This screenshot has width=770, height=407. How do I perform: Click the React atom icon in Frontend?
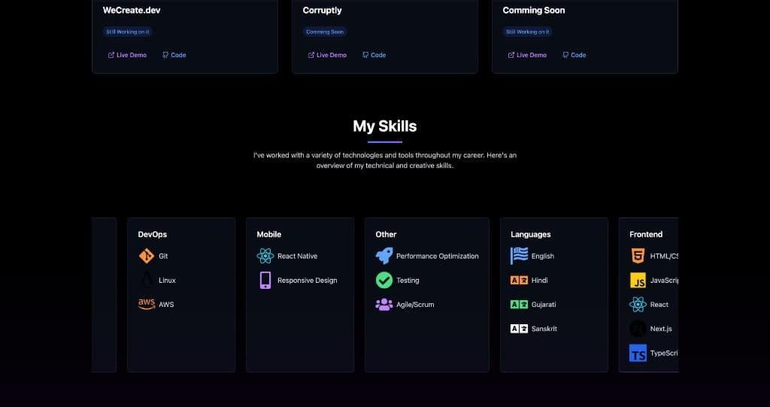pyautogui.click(x=638, y=304)
